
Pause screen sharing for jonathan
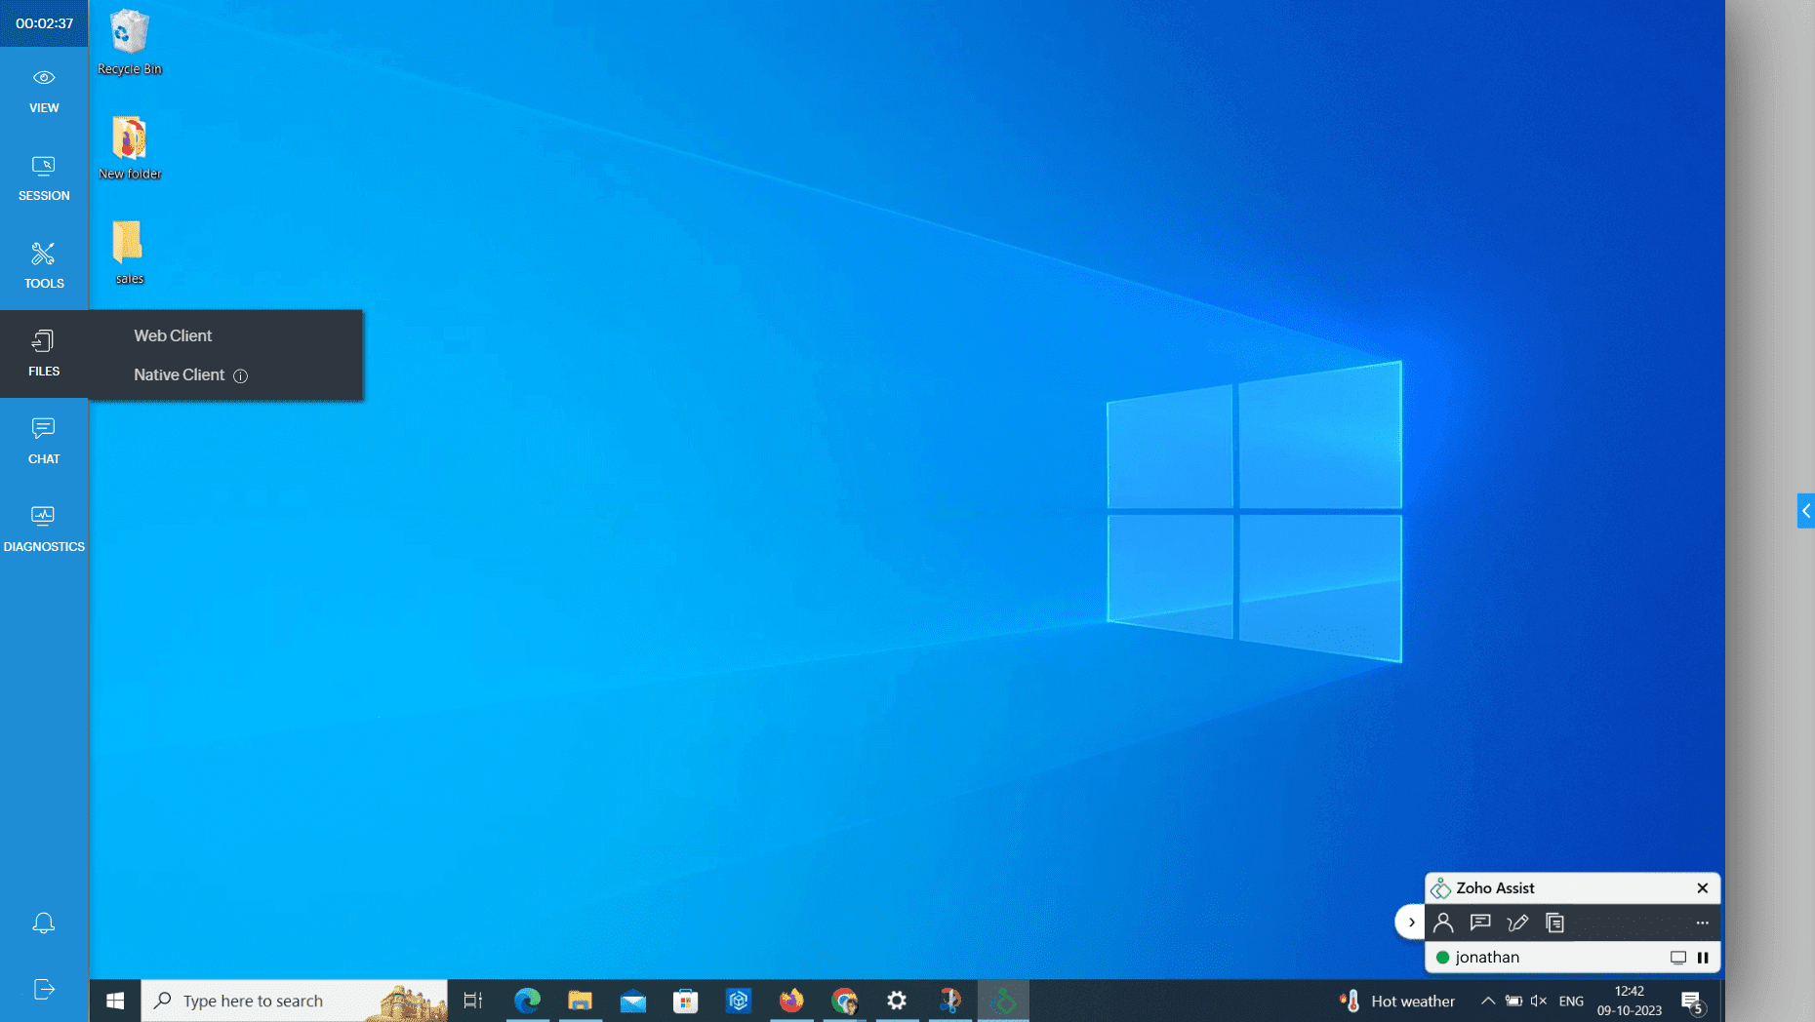(x=1703, y=958)
